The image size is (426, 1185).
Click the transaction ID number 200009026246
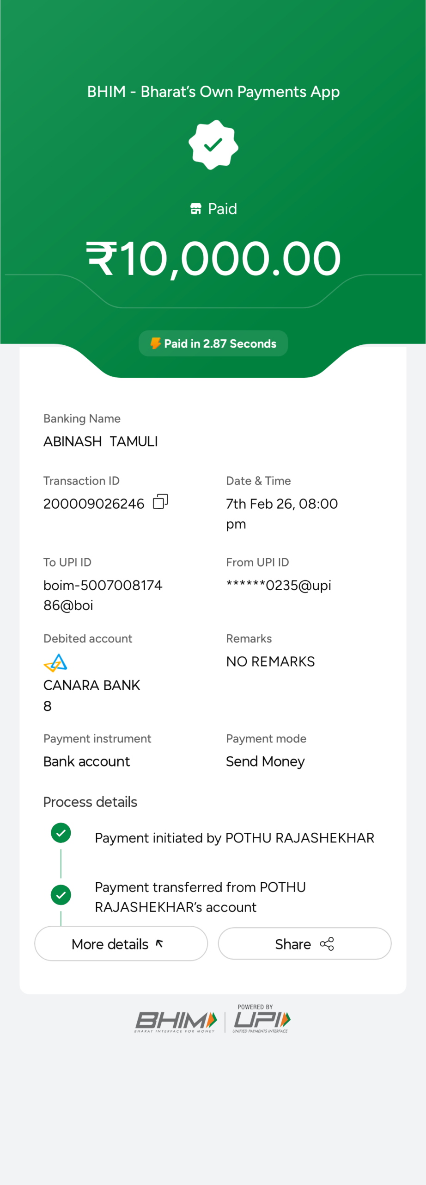point(94,504)
